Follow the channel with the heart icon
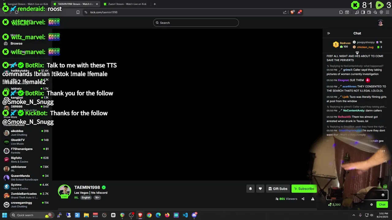Viewport: 392px width, 220px height. point(260,189)
